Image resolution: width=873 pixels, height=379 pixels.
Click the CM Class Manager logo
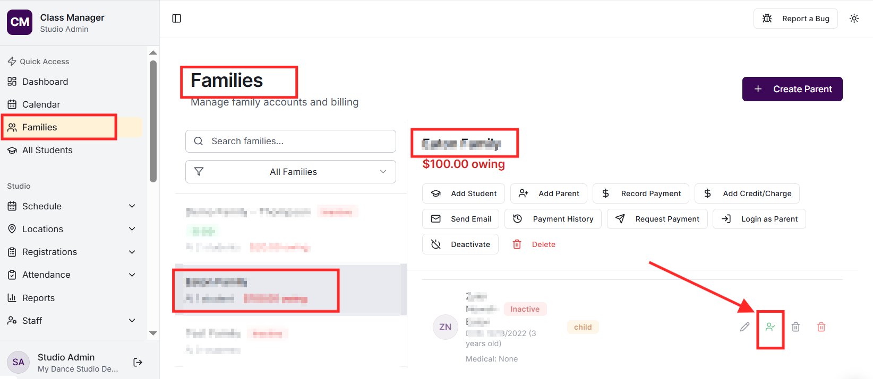[x=20, y=22]
